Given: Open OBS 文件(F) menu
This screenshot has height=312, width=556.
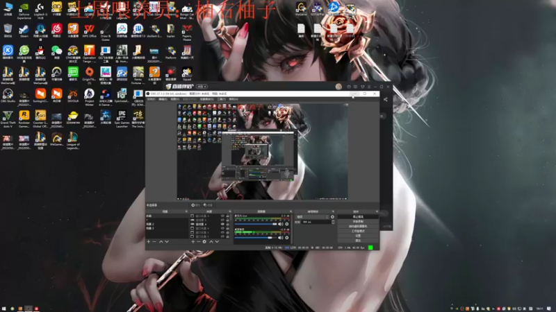Looking at the screenshot, I should point(152,99).
